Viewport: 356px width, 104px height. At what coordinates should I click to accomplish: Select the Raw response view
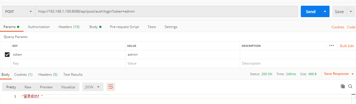click(28, 87)
